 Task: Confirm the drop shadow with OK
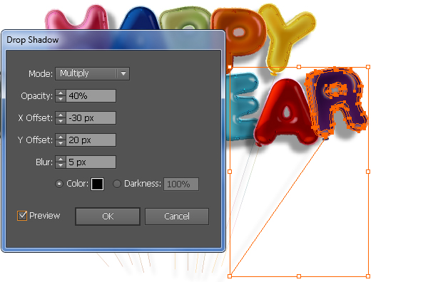(108, 216)
